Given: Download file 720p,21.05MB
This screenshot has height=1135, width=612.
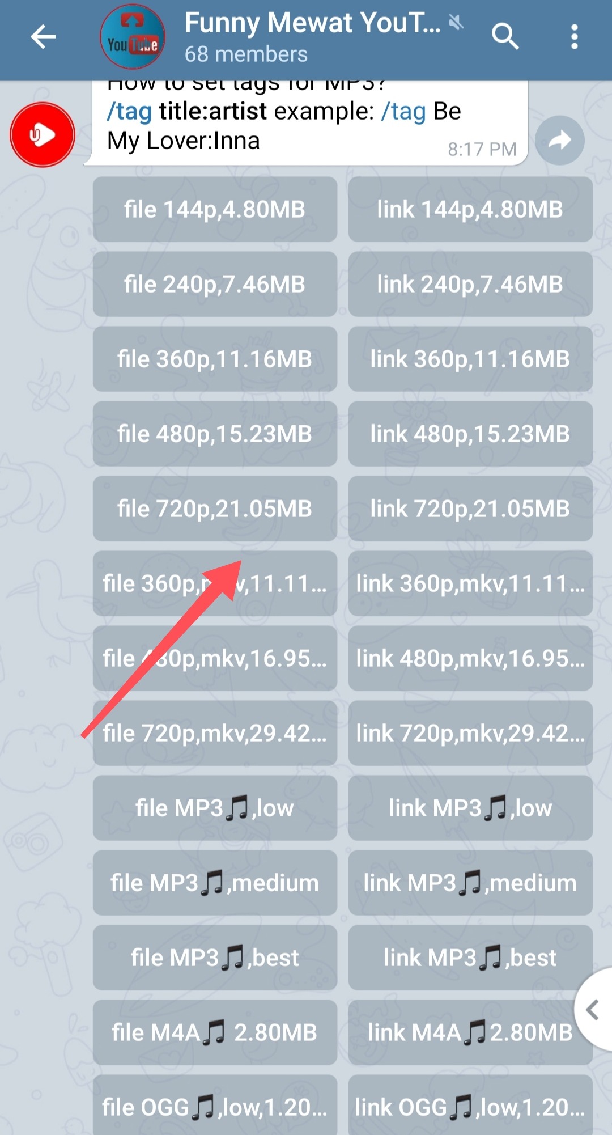Looking at the screenshot, I should 215,509.
